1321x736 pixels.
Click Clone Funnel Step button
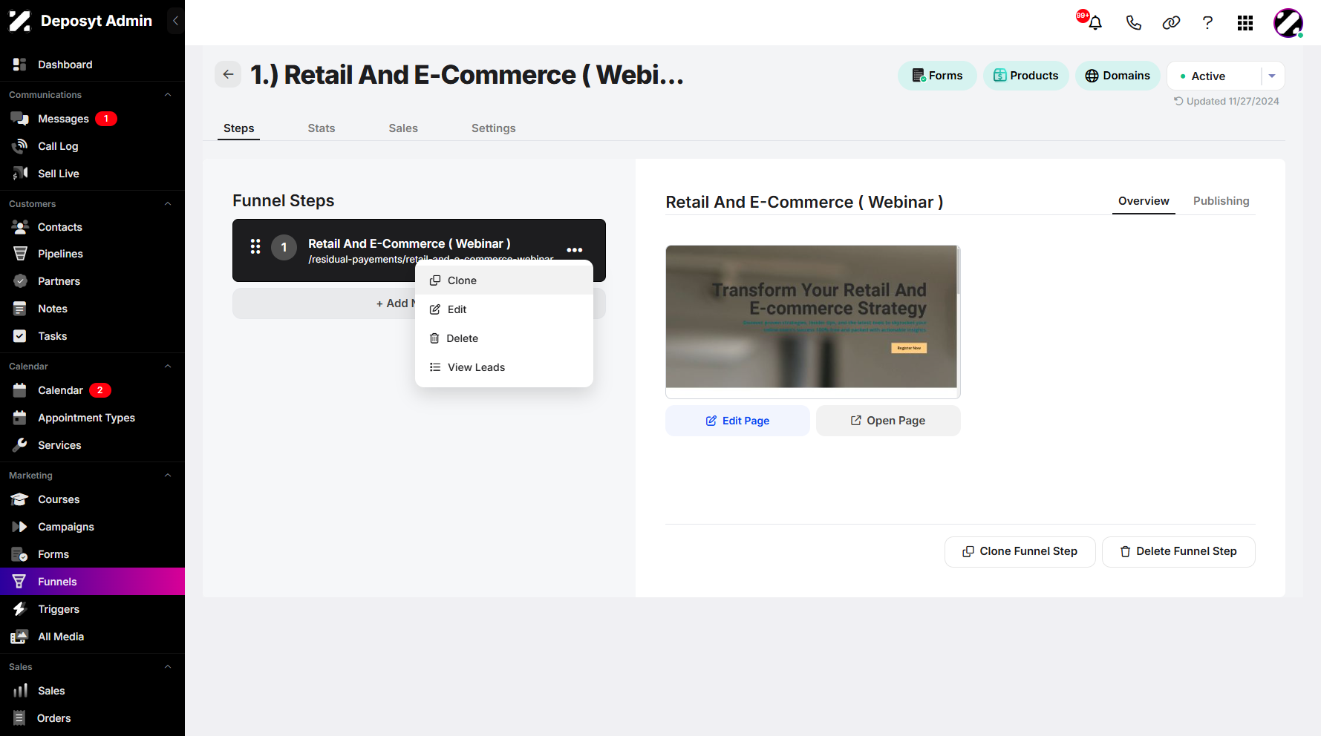[1020, 551]
